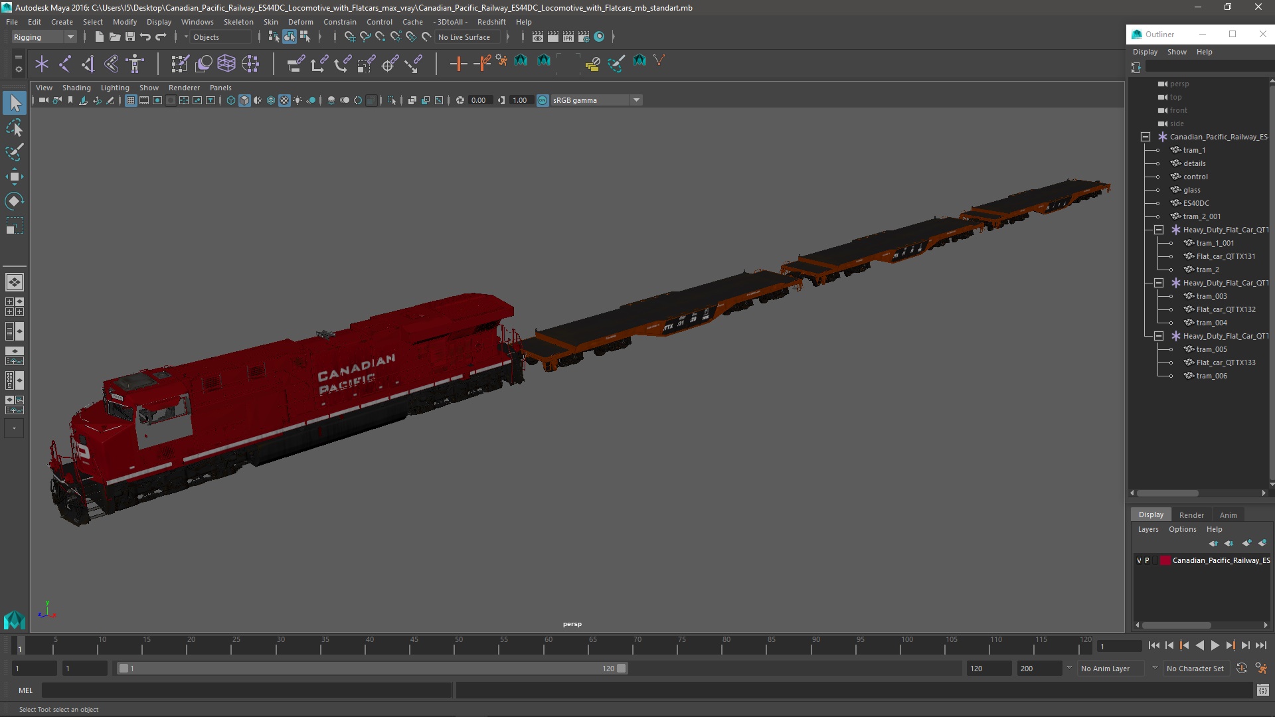Click the Parent Constraint shelf icon
This screenshot has height=717, width=1275.
click(296, 64)
